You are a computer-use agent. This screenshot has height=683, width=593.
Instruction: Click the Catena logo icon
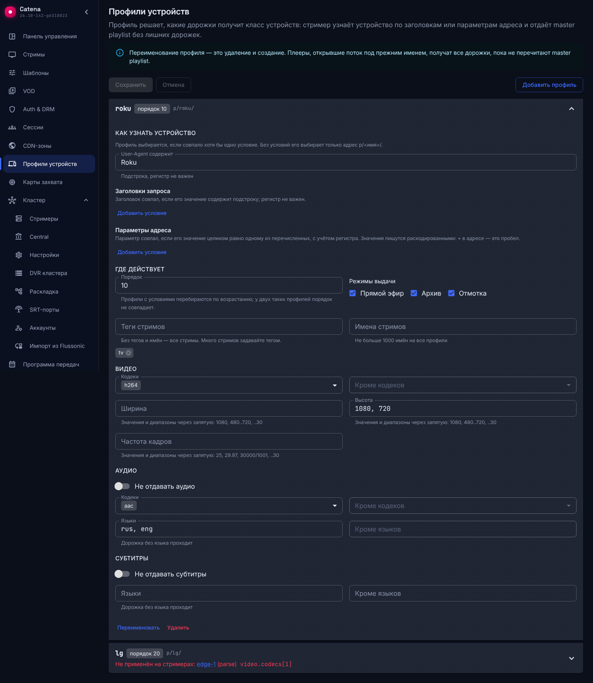point(10,12)
